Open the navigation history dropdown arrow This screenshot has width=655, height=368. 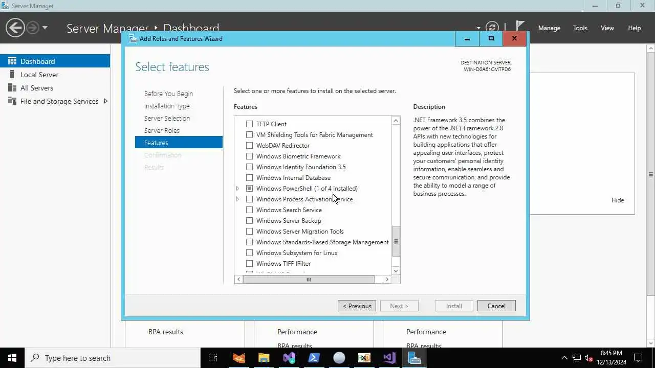pyautogui.click(x=45, y=28)
